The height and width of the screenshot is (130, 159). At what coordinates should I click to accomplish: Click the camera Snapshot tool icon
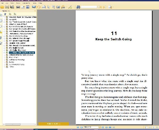(x=58, y=7)
